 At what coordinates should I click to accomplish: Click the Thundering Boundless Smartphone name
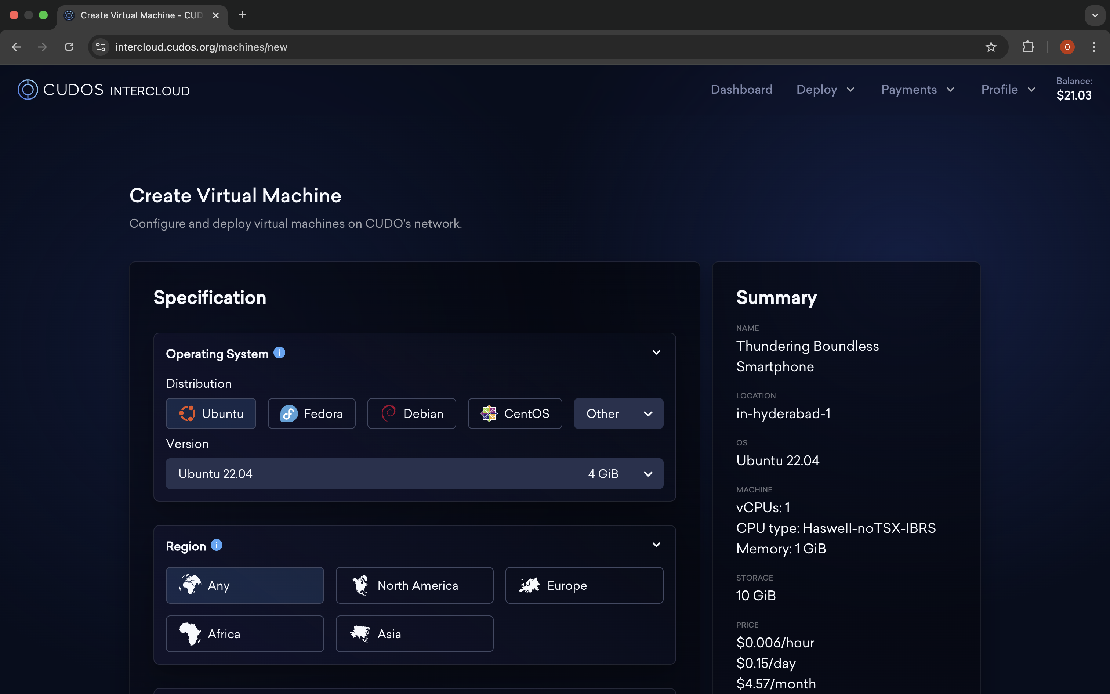tap(807, 356)
